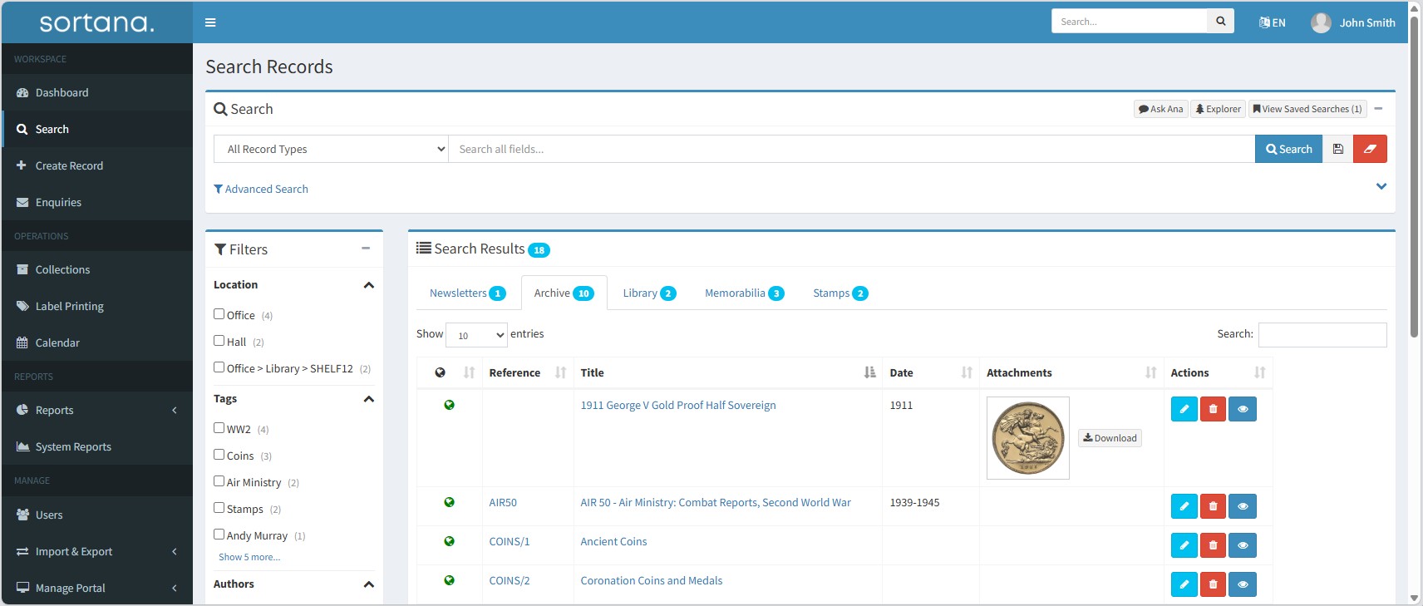1423x606 pixels.
Task: Click the top bar search magnifier button
Action: pos(1220,22)
